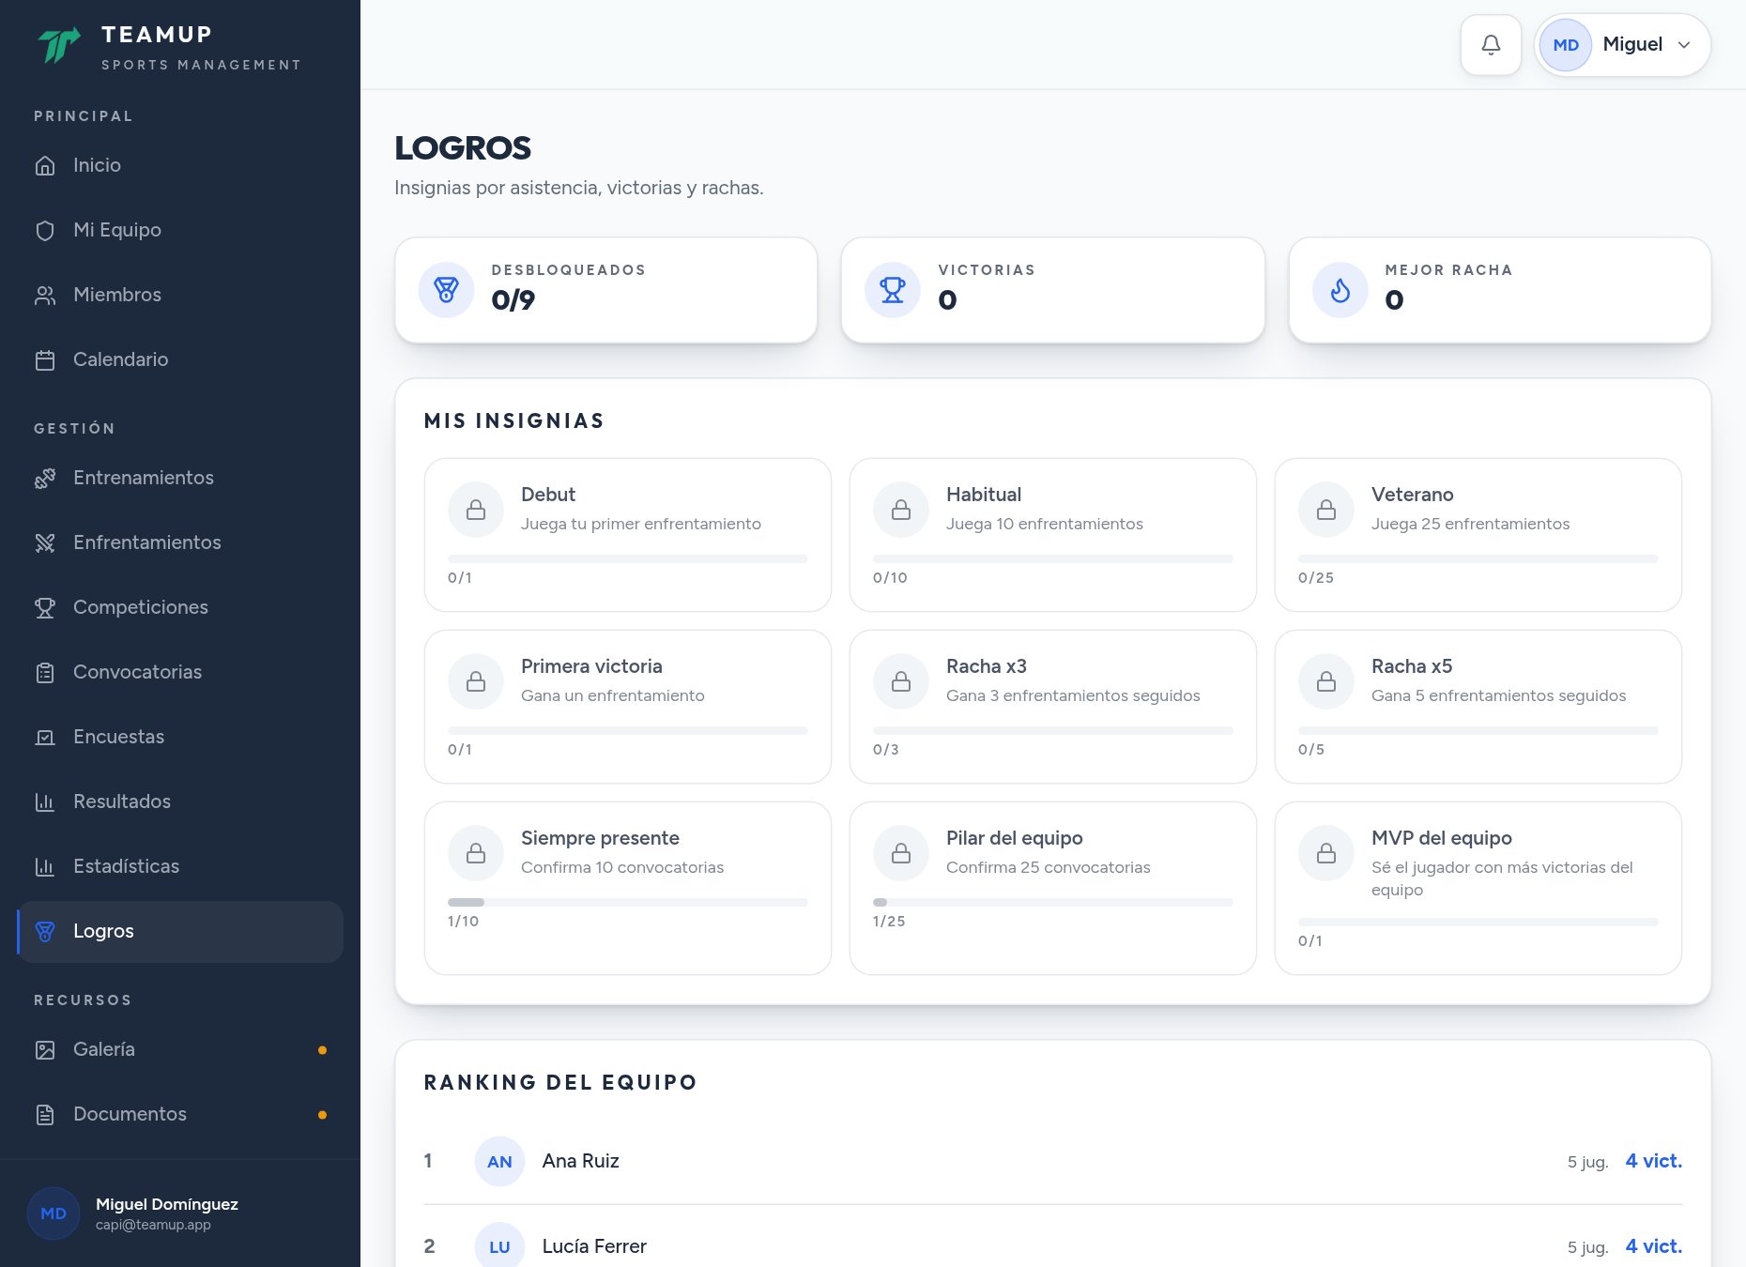Screen dimensions: 1746x1267
Task: Click the Veterano badge lock icon
Action: [1326, 510]
